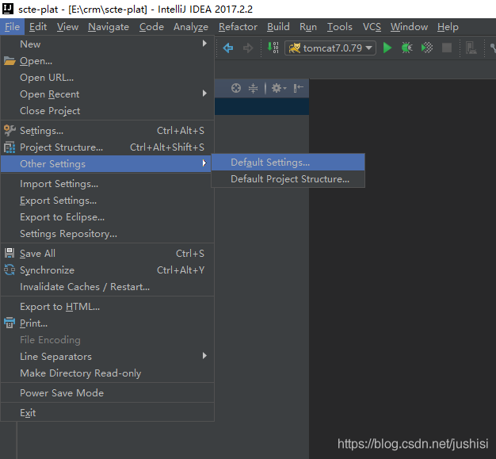Open the Refactor menu
The image size is (496, 459).
click(238, 27)
